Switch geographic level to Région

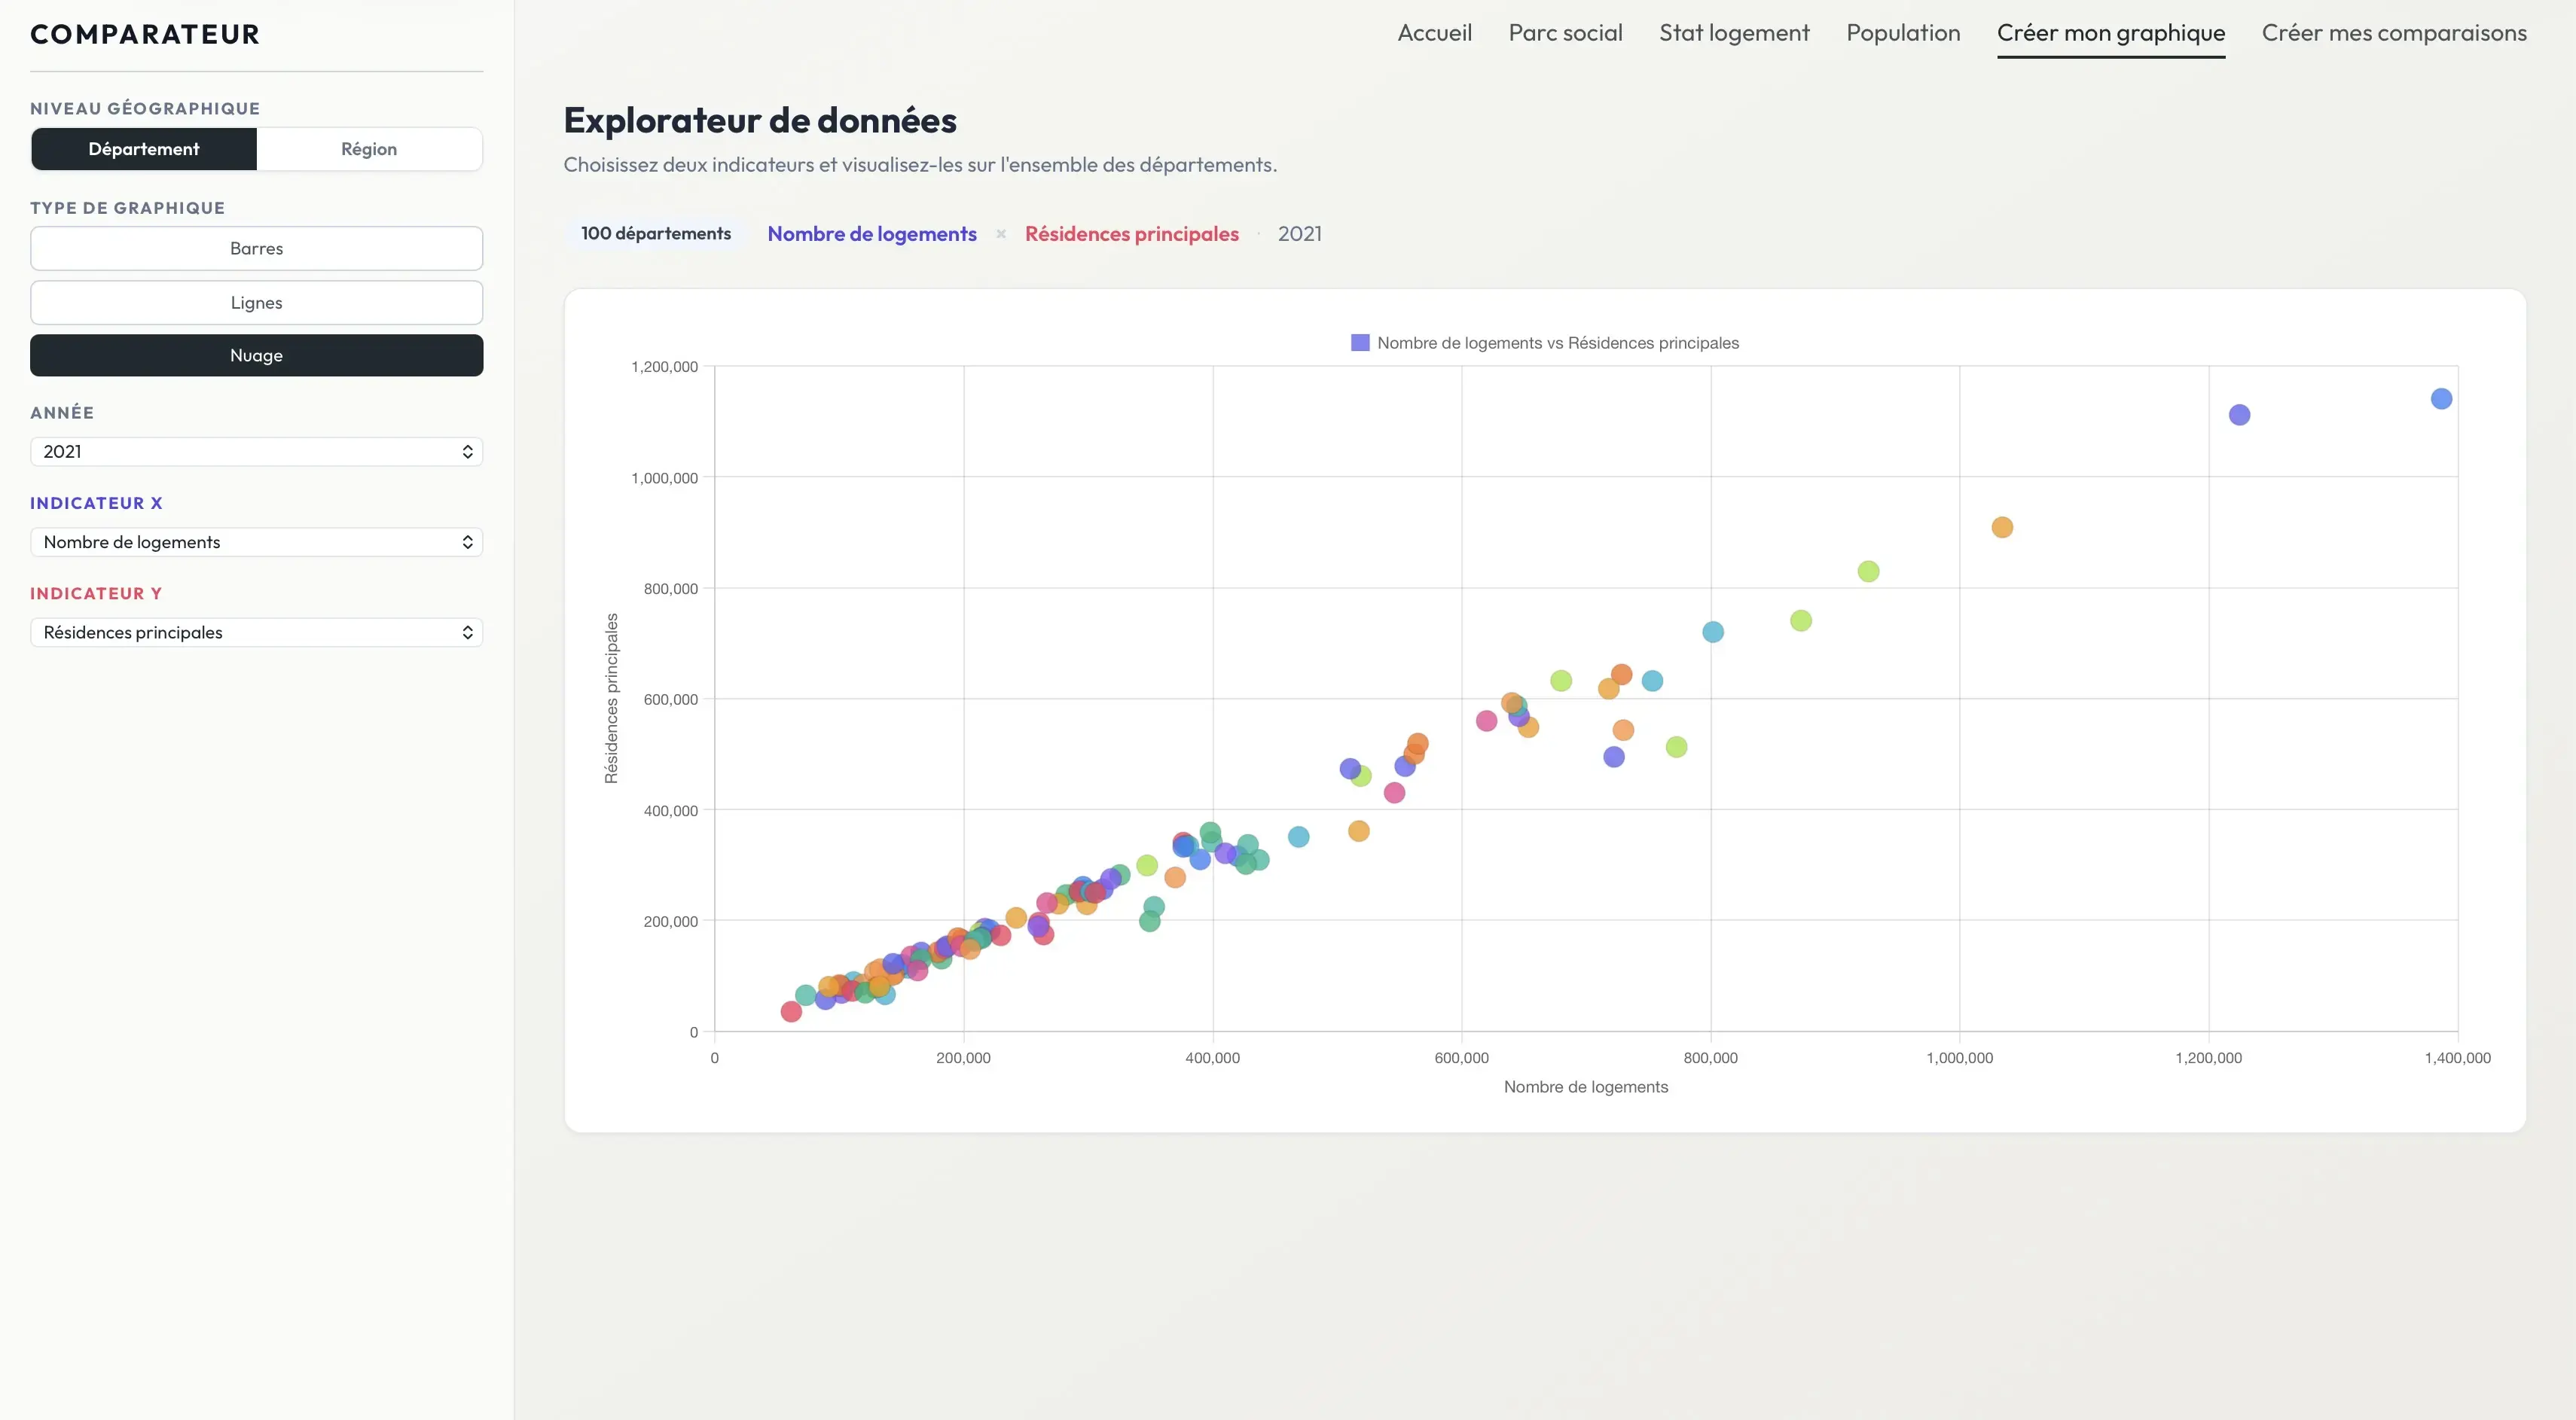[x=369, y=149]
